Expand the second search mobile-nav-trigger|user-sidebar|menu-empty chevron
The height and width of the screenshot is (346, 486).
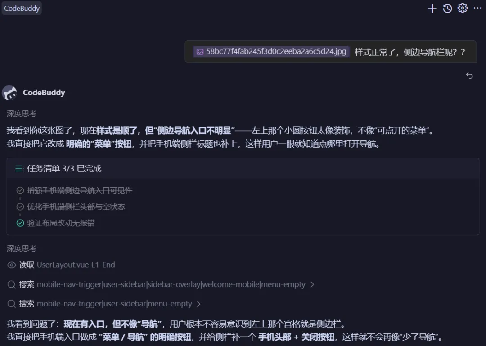pos(199,304)
